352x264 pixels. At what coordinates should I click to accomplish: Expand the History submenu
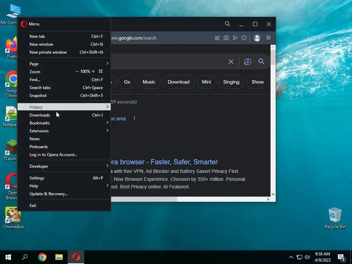click(64, 107)
